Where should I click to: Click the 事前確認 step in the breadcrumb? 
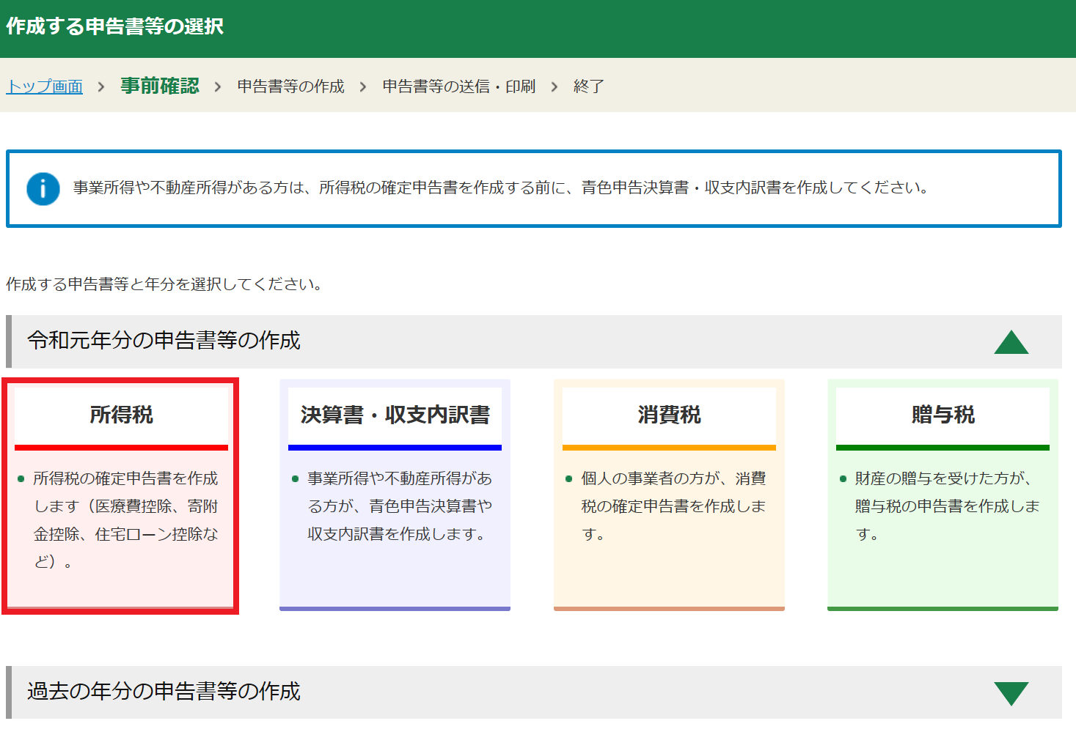pos(160,86)
